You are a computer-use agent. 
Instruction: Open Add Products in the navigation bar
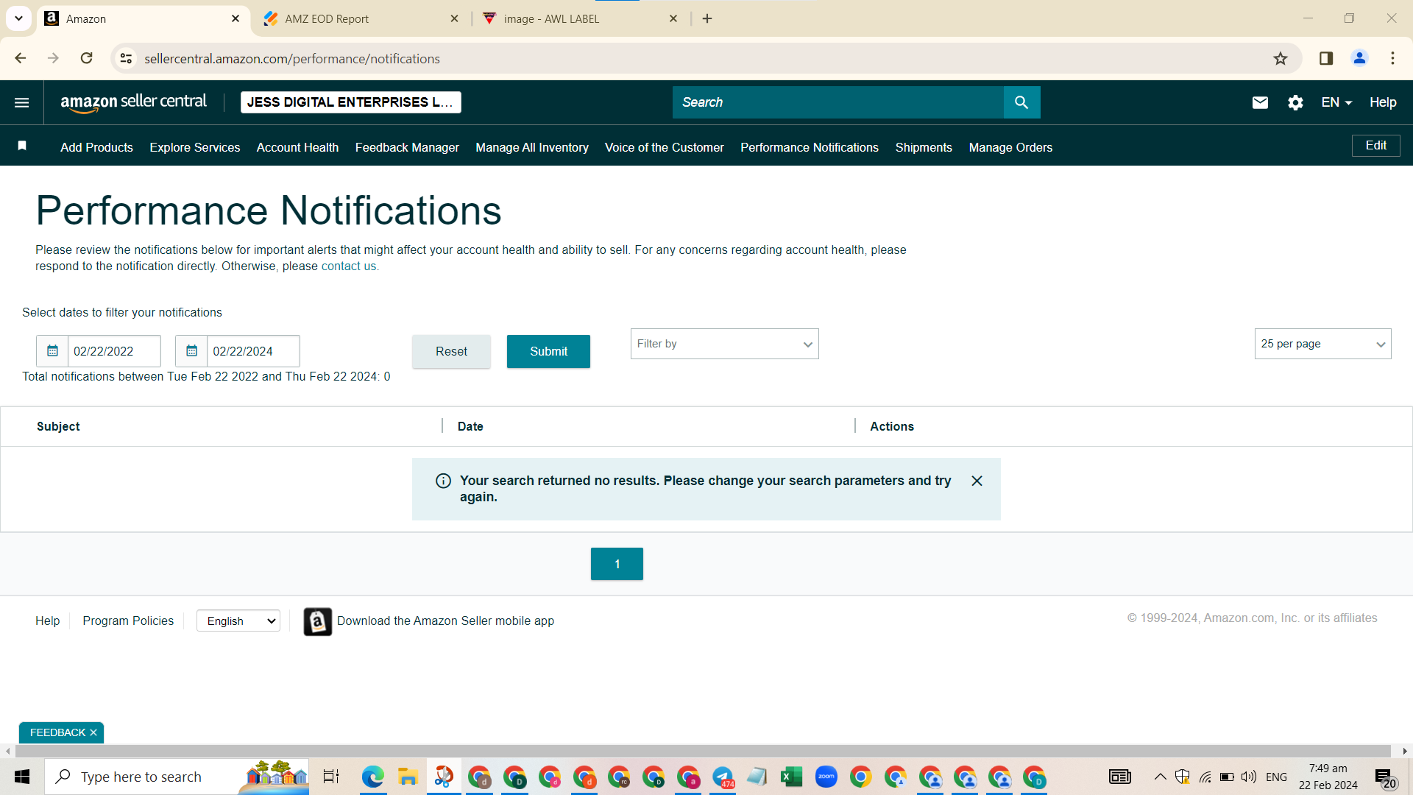point(96,147)
